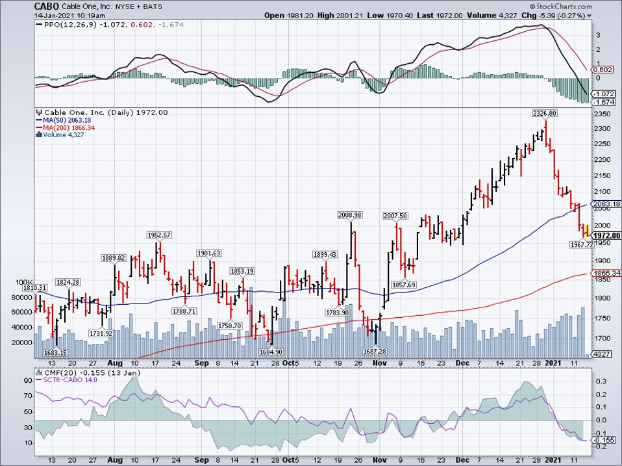Click the 2063.18 MA(50) axis tag
This screenshot has height=466, width=622.
(607, 204)
